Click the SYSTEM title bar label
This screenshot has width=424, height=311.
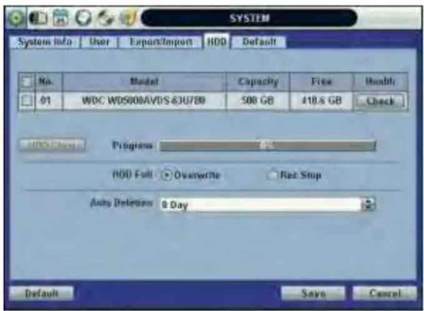click(x=249, y=18)
